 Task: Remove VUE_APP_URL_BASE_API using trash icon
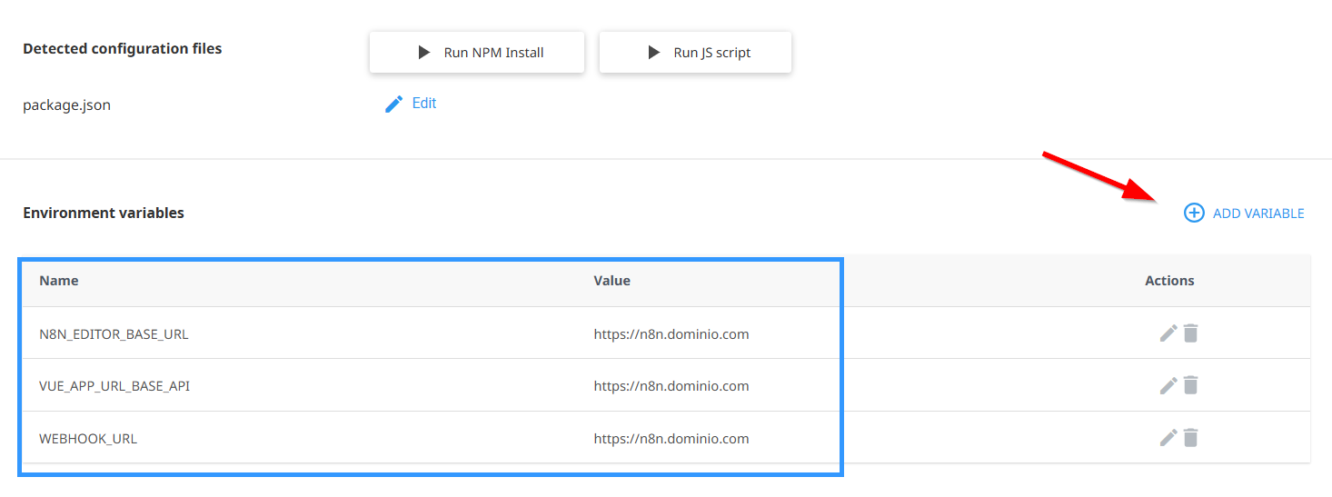[x=1191, y=386]
